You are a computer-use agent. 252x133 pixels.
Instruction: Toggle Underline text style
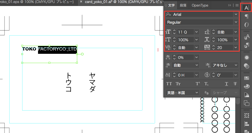pos(227,84)
